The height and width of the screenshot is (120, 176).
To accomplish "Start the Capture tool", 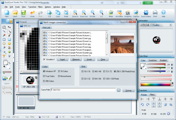I will [136, 14].
